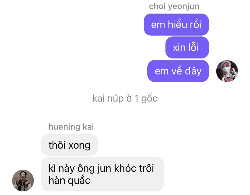Click the word 'thôi' in gray bubble
This screenshot has width=250, height=195.
click(x=57, y=145)
